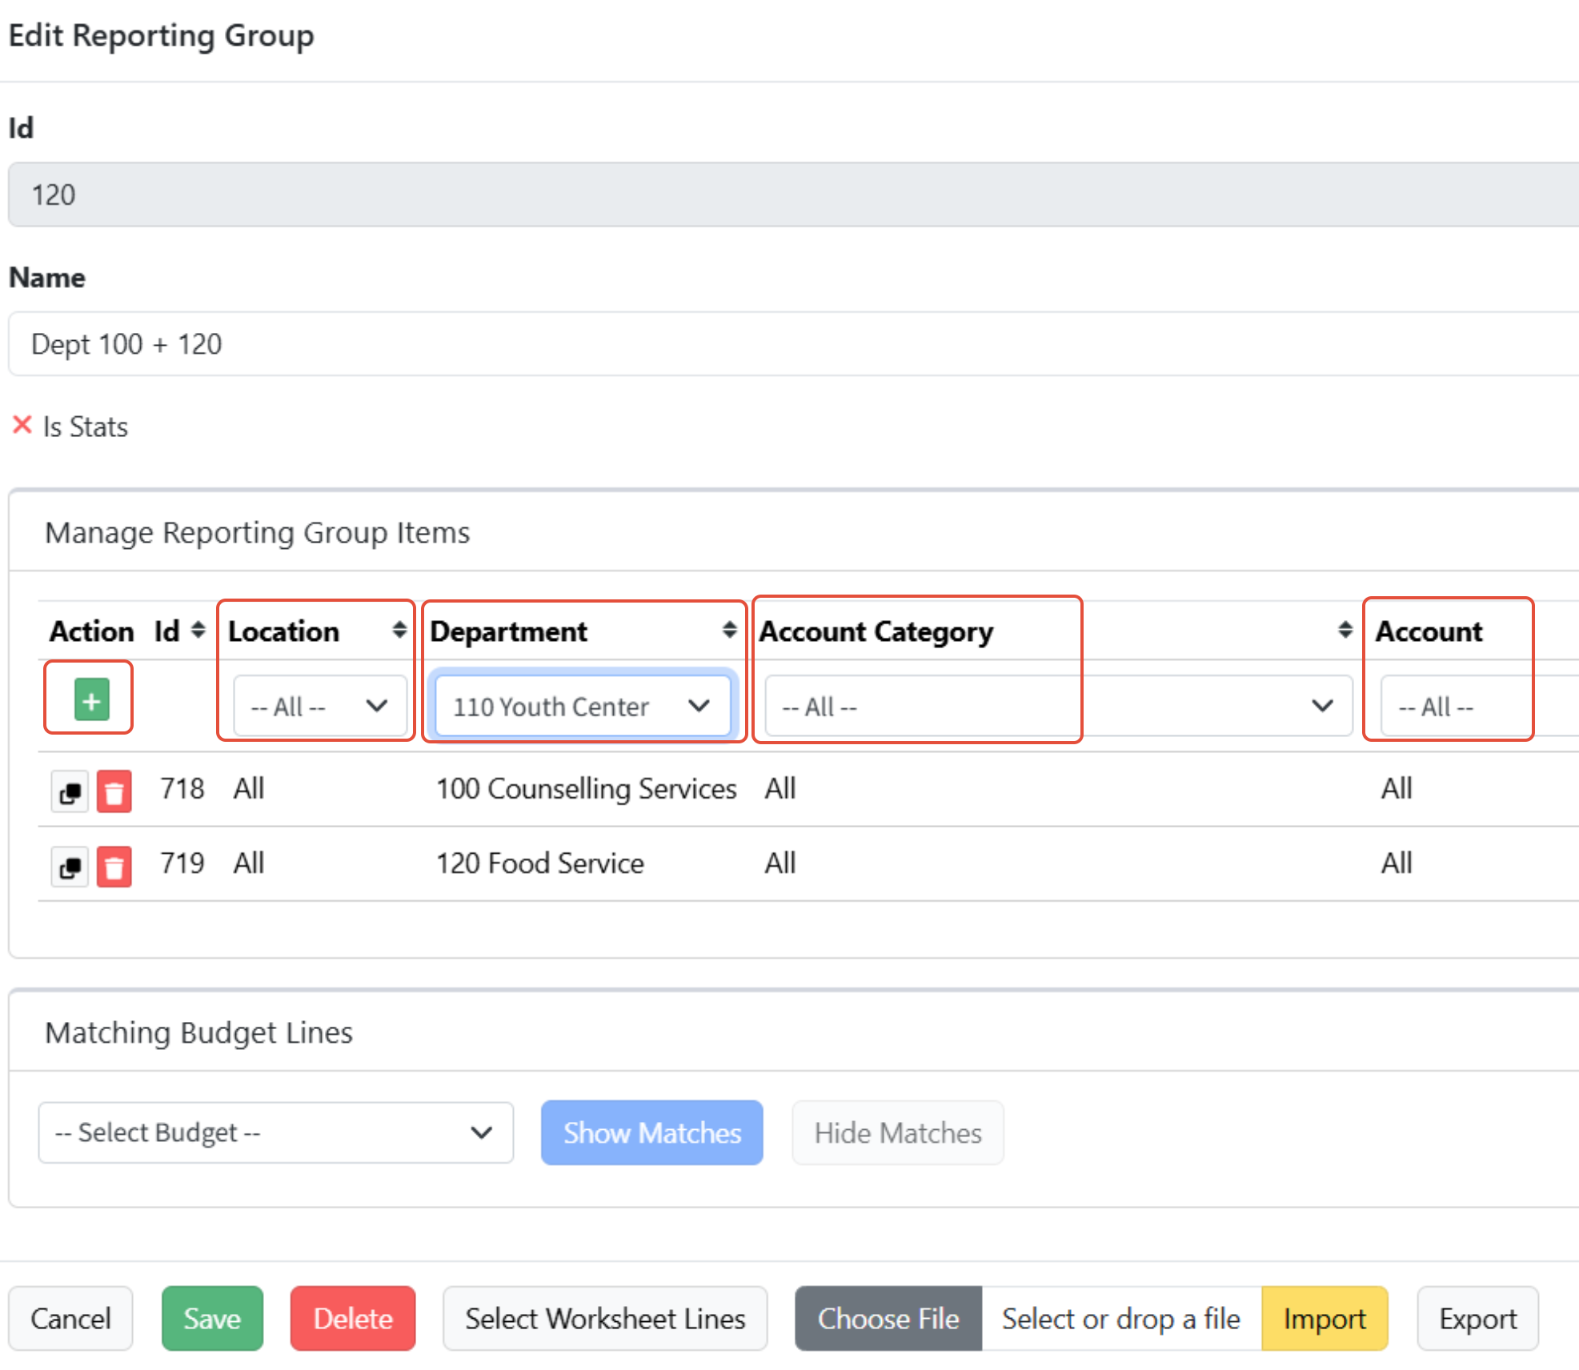Open the 110 Youth Center department dropdown
Screen dimensions: 1579x1370
582,706
